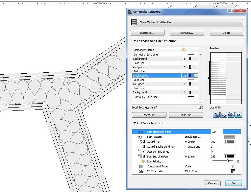Click the Skin End Line Pen row icon
Image resolution: width=251 pixels, height=192 pixels.
click(x=142, y=156)
